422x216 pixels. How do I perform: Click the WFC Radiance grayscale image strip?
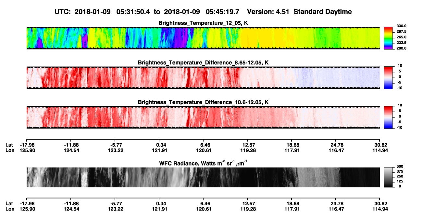(203, 177)
